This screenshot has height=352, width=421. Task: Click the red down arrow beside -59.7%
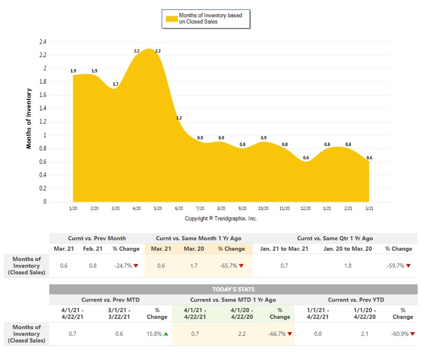[x=408, y=266]
